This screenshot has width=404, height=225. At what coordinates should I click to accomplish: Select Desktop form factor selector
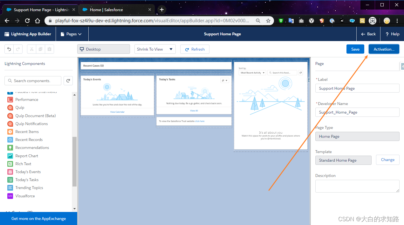104,49
